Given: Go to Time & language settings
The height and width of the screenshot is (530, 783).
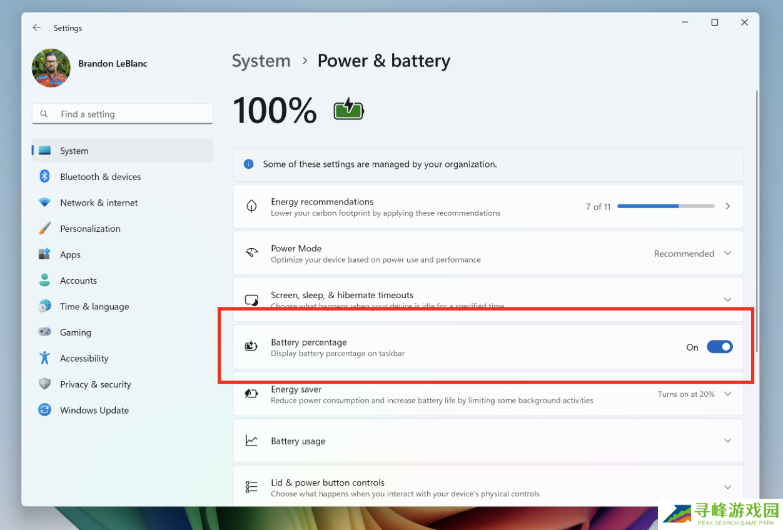Looking at the screenshot, I should 94,307.
